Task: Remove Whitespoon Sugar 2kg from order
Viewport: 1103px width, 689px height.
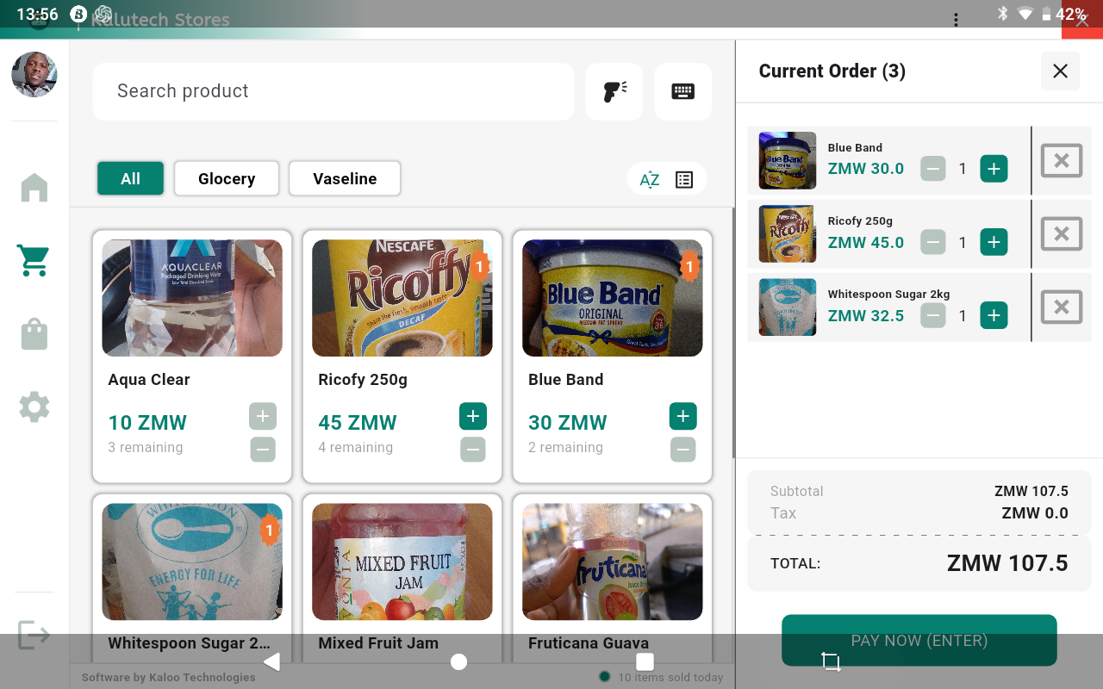Action: [1062, 307]
